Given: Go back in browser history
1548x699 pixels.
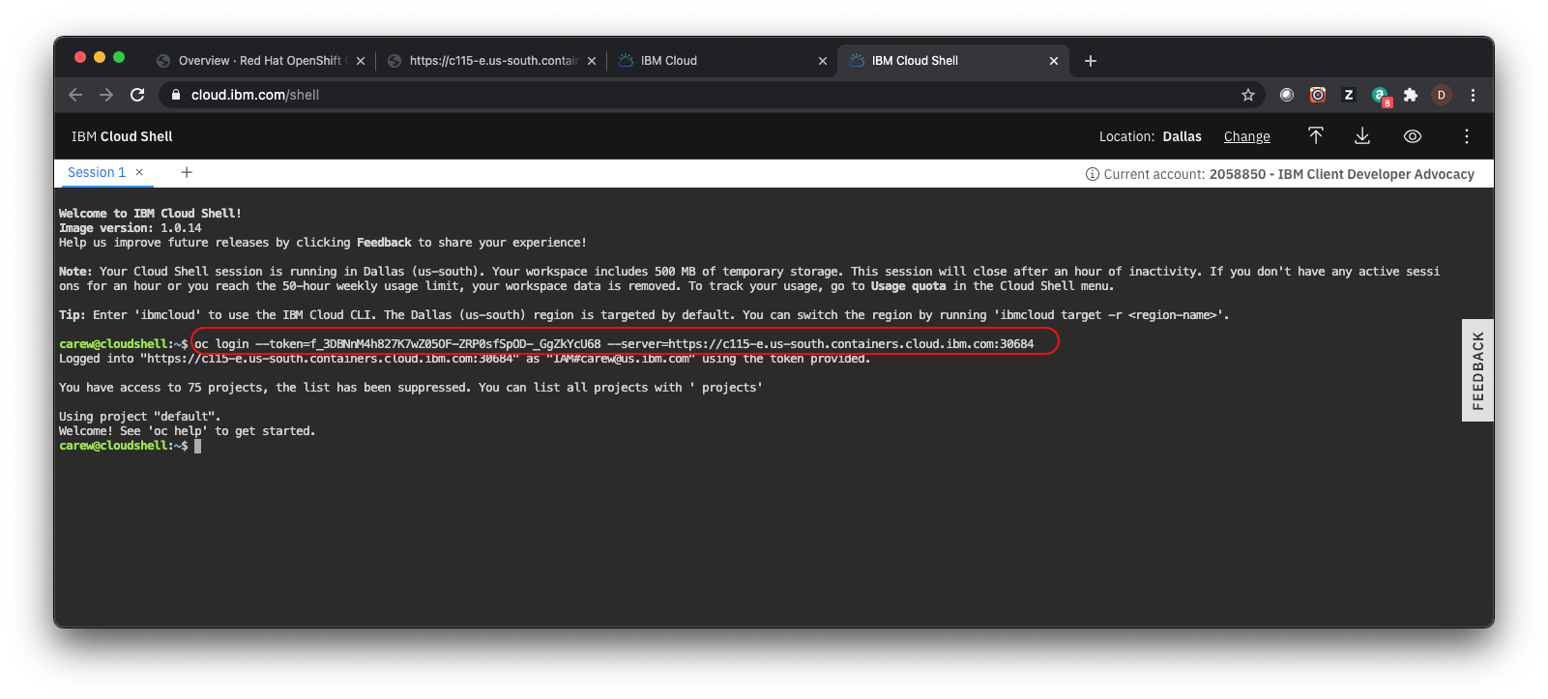Looking at the screenshot, I should [x=75, y=95].
